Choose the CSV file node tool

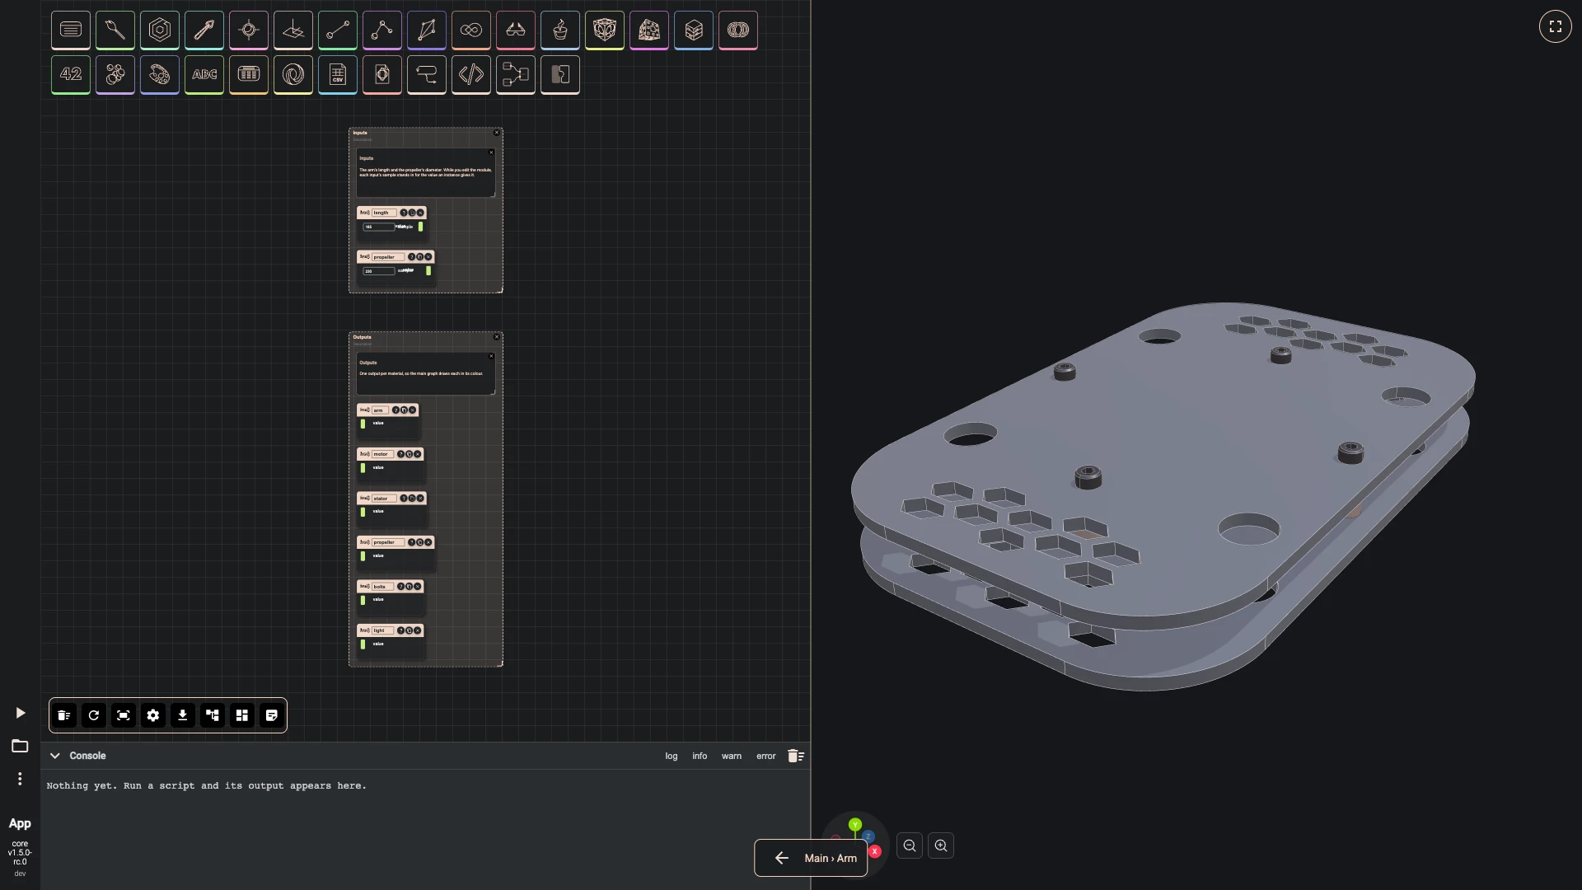coord(338,75)
